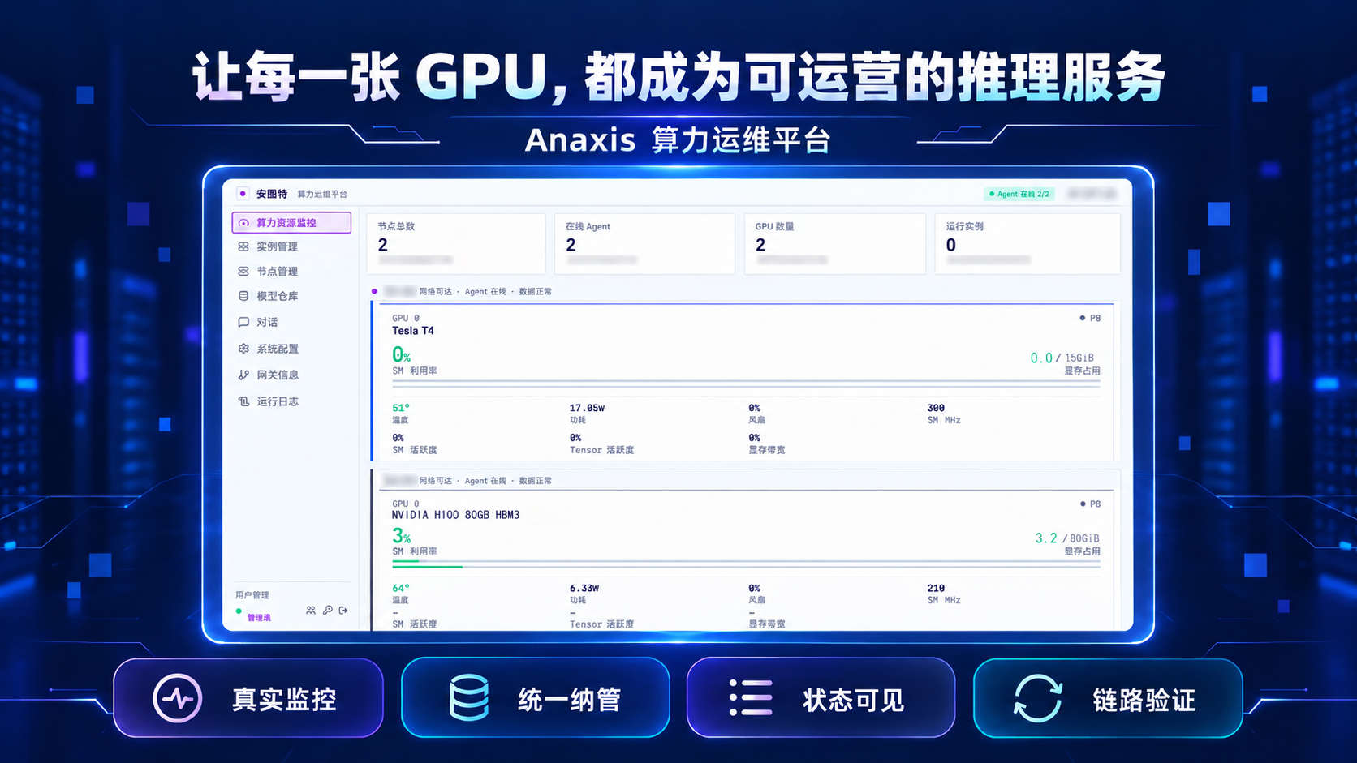1357x763 pixels.
Task: Click the refresh arrows icon on 链路验证
Action: tap(1038, 698)
